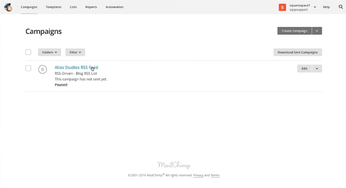Image resolution: width=346 pixels, height=188 pixels.
Task: Click the 'Campaigns' page heading
Action: 44,31
